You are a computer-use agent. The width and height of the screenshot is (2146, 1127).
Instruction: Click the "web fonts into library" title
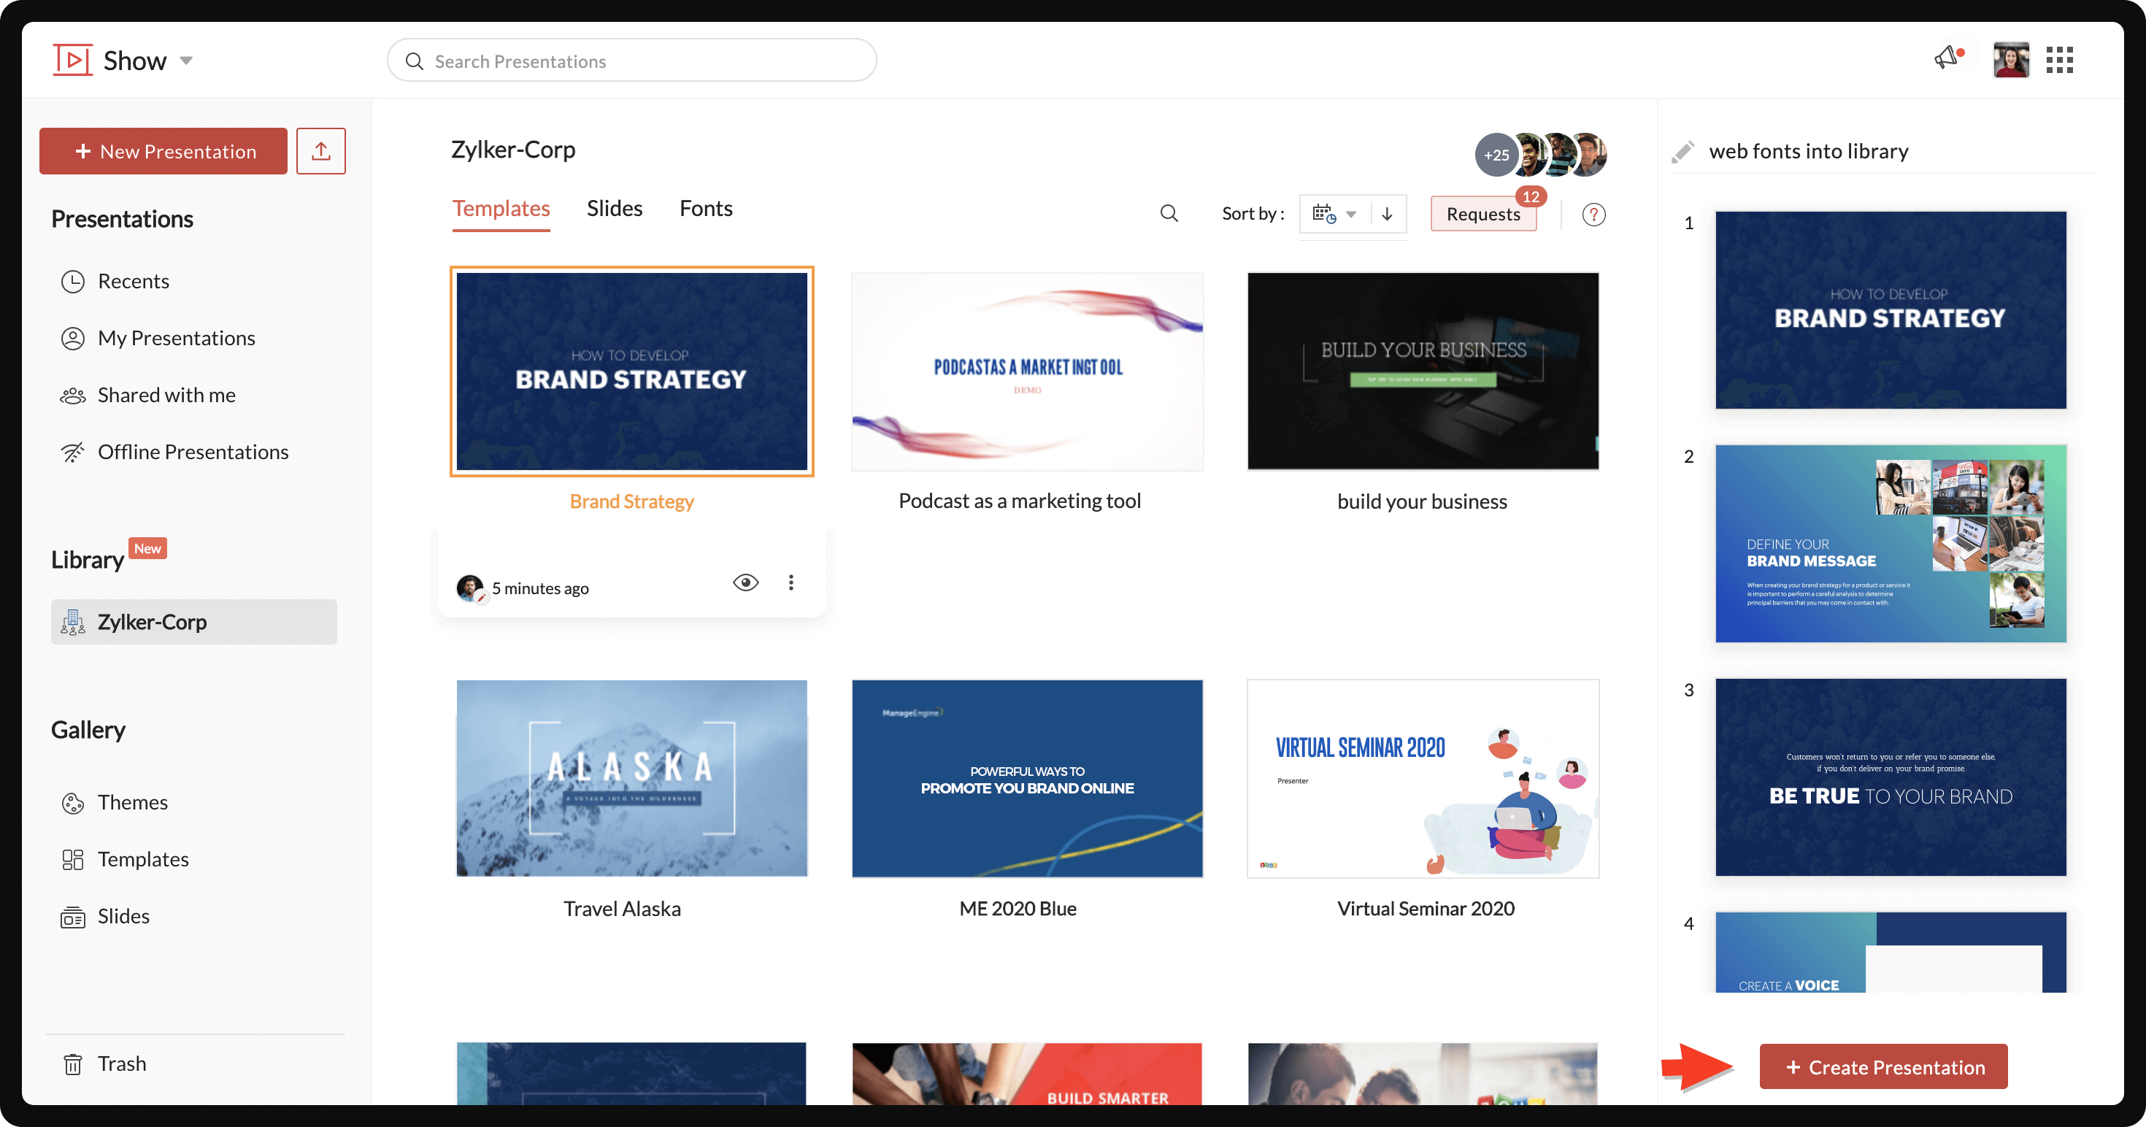[x=1808, y=151]
